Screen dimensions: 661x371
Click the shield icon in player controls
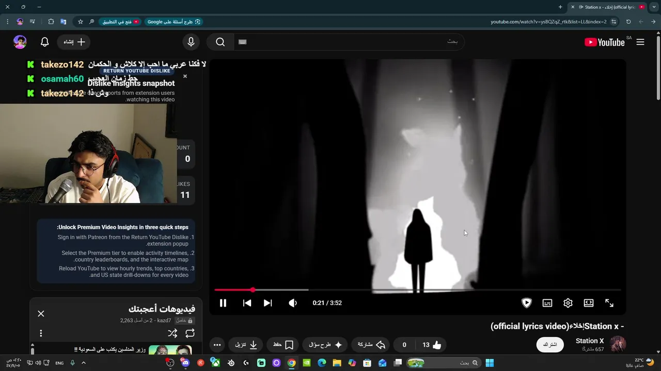[x=527, y=303]
